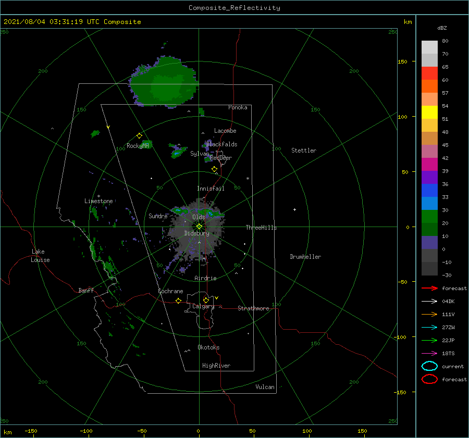Image resolution: width=469 pixels, height=438 pixels.
Task: Click the cyan 27ZW arrow icon
Action: pyautogui.click(x=429, y=328)
